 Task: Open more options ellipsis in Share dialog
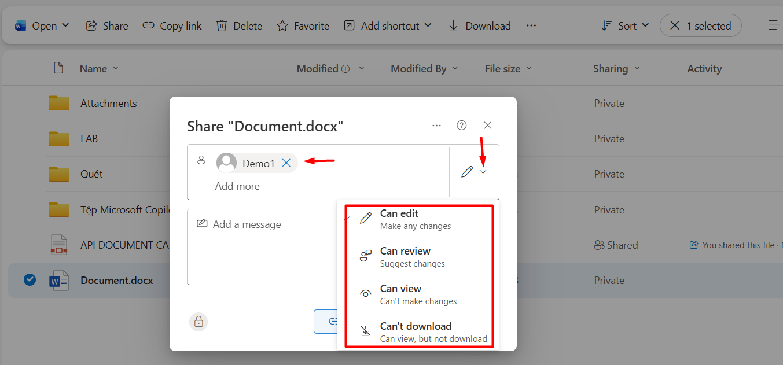click(436, 126)
